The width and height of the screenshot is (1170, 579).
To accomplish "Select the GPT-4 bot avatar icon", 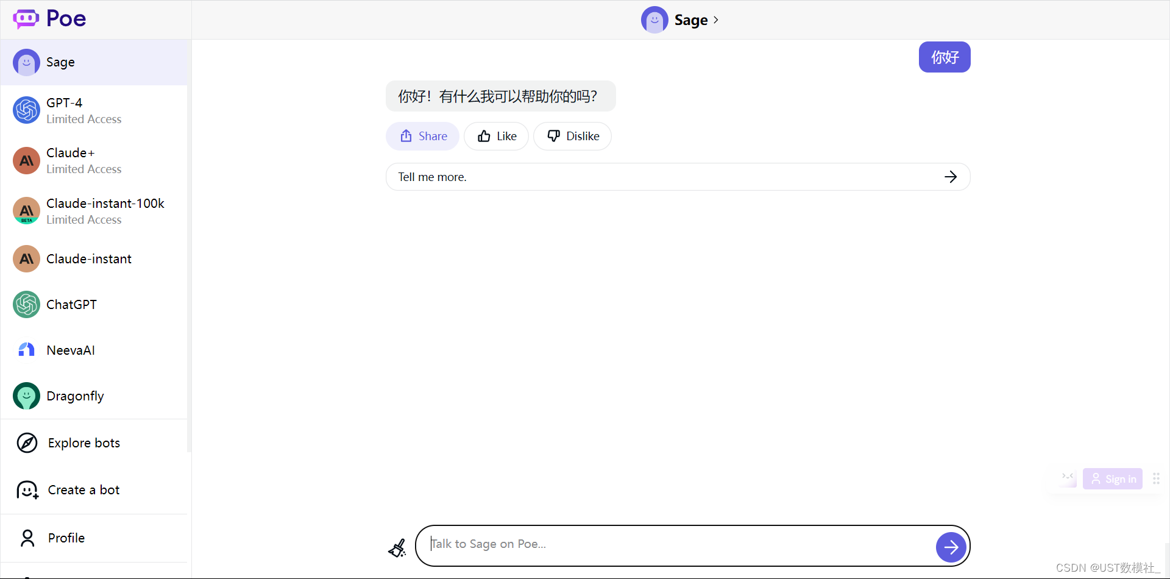I will point(26,110).
